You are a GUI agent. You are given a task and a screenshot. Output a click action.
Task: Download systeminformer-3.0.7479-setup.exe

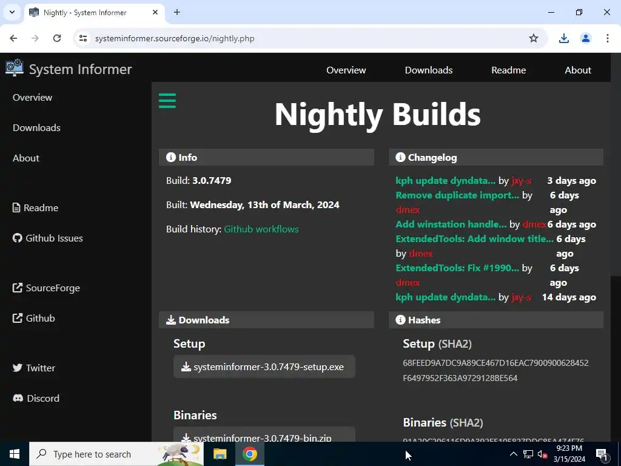[x=264, y=367]
